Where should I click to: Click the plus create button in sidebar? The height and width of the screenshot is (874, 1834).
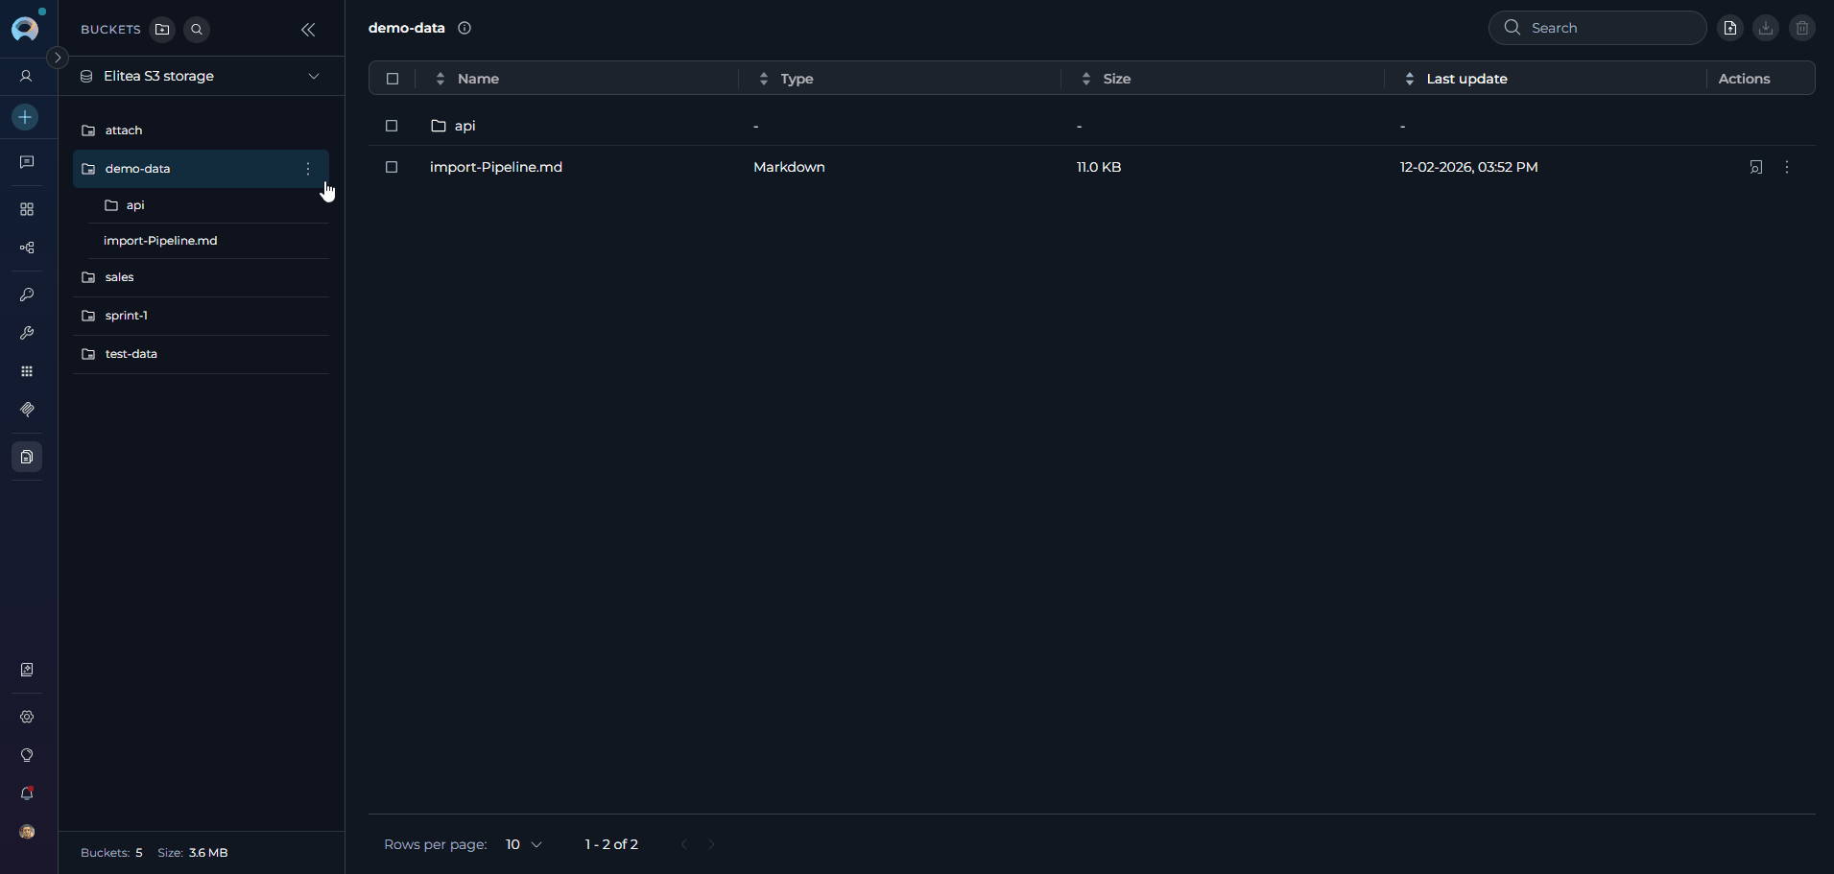(26, 117)
